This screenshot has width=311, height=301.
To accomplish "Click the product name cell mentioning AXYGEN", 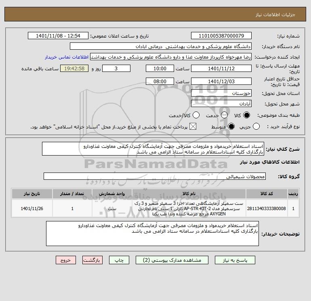I will tap(189, 208).
